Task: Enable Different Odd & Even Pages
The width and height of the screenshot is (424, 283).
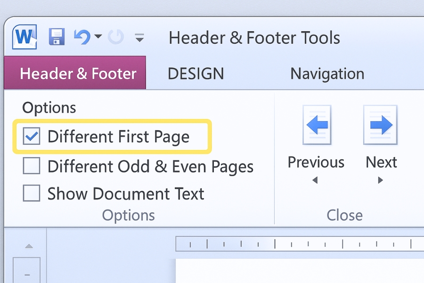Action: pyautogui.click(x=31, y=166)
